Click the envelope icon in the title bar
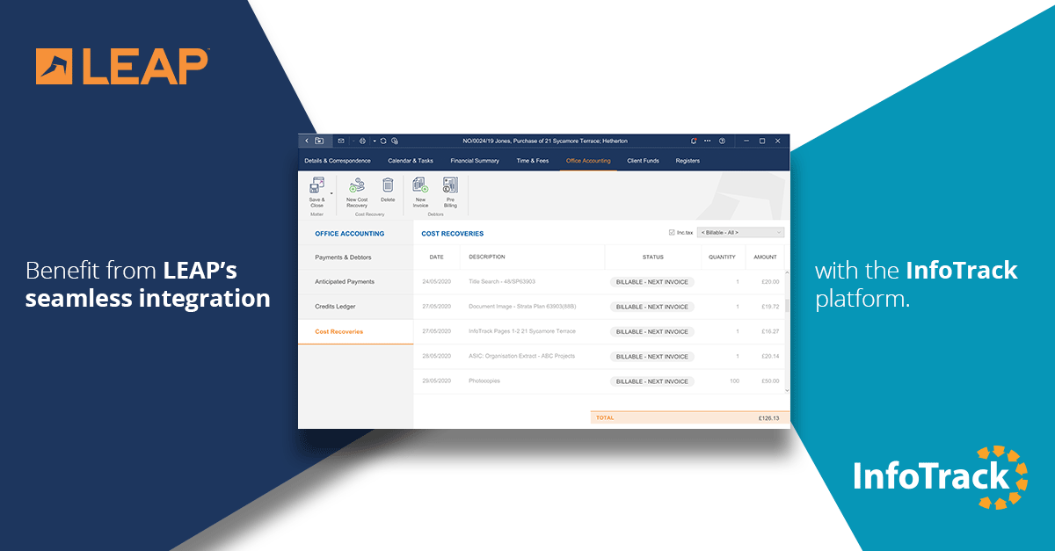The image size is (1055, 551). [340, 141]
